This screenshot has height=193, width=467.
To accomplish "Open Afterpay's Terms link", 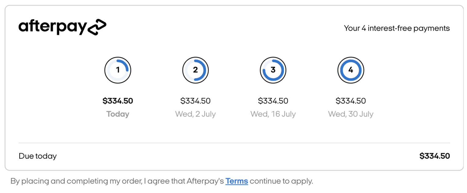I will tap(237, 181).
